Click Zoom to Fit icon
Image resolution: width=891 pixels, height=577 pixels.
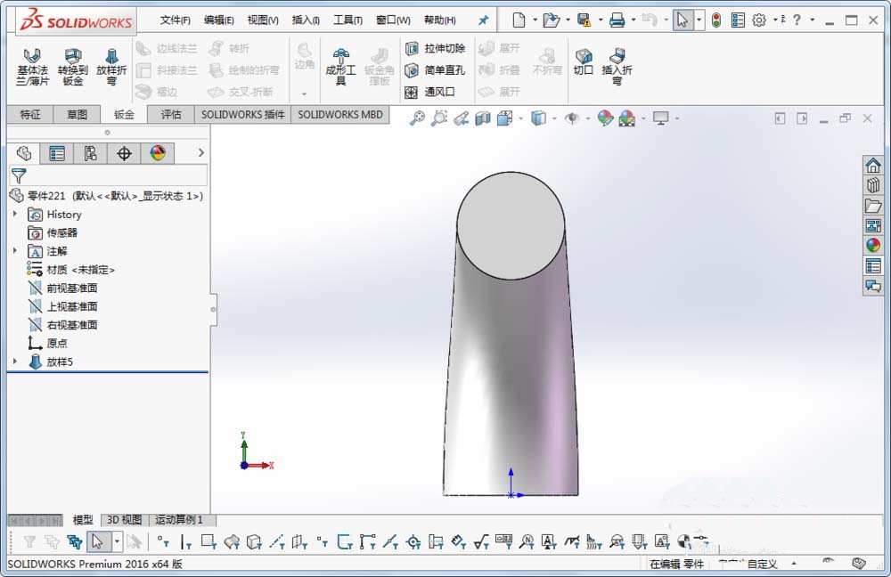click(x=417, y=118)
